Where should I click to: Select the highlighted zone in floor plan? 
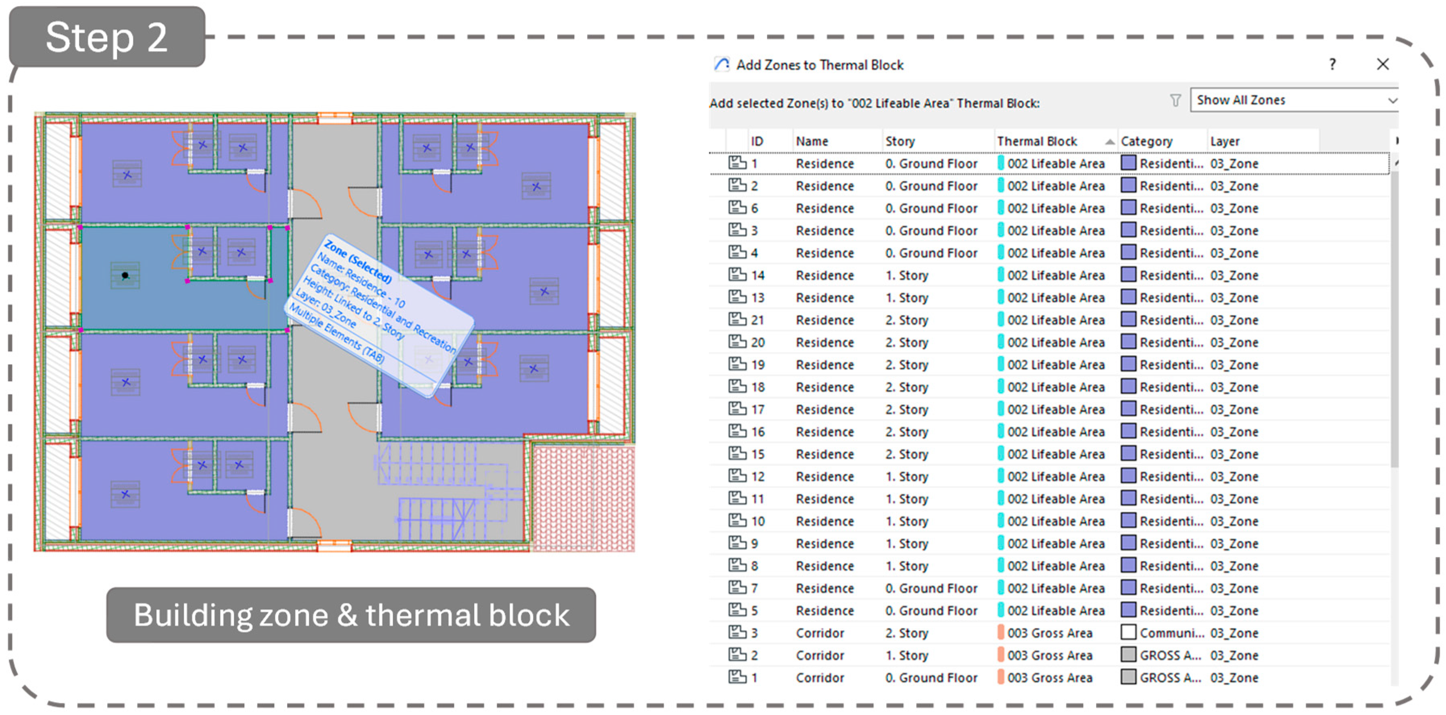click(x=146, y=303)
